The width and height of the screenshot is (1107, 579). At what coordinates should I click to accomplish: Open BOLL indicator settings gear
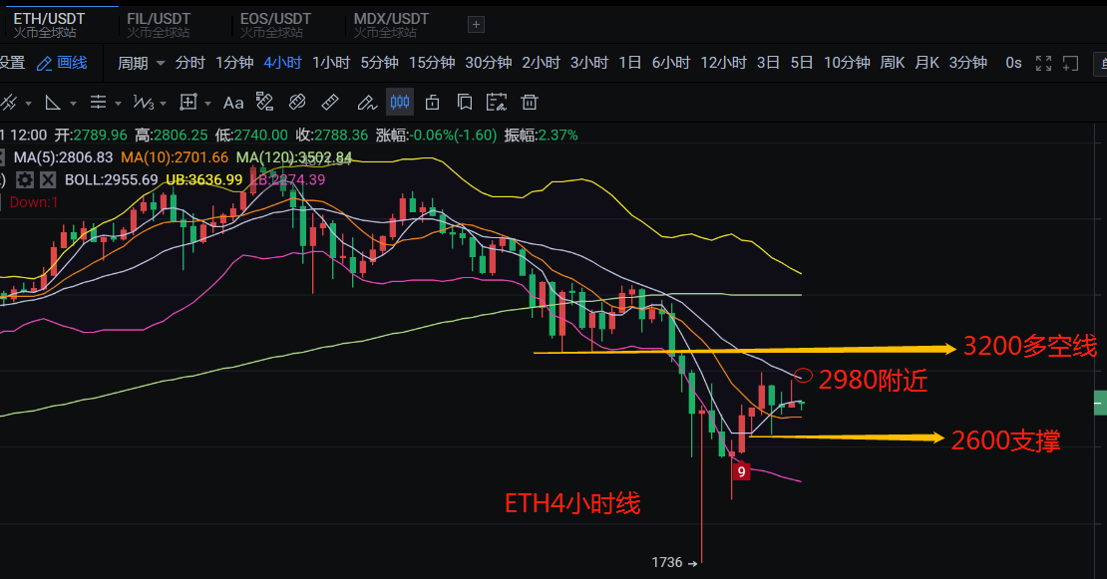point(25,179)
